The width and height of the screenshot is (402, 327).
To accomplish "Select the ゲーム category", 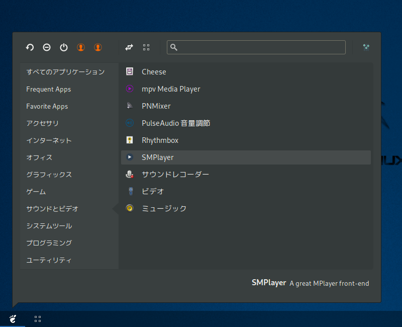I will [x=69, y=192].
